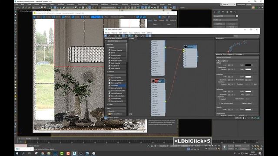Open File Explorer from taskbar
Viewport: 278px width, 156px height.
pyautogui.click(x=49, y=153)
